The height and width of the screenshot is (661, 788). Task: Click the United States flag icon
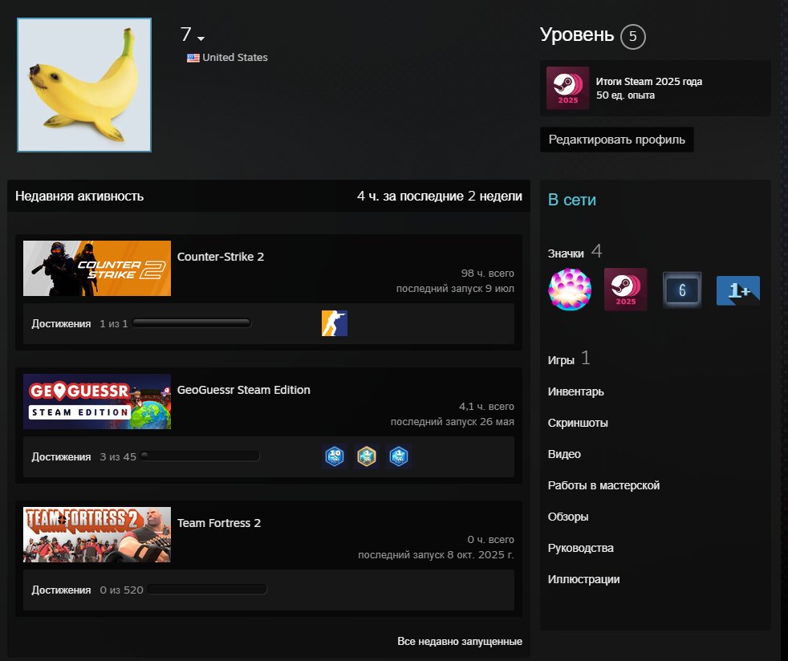click(x=193, y=58)
